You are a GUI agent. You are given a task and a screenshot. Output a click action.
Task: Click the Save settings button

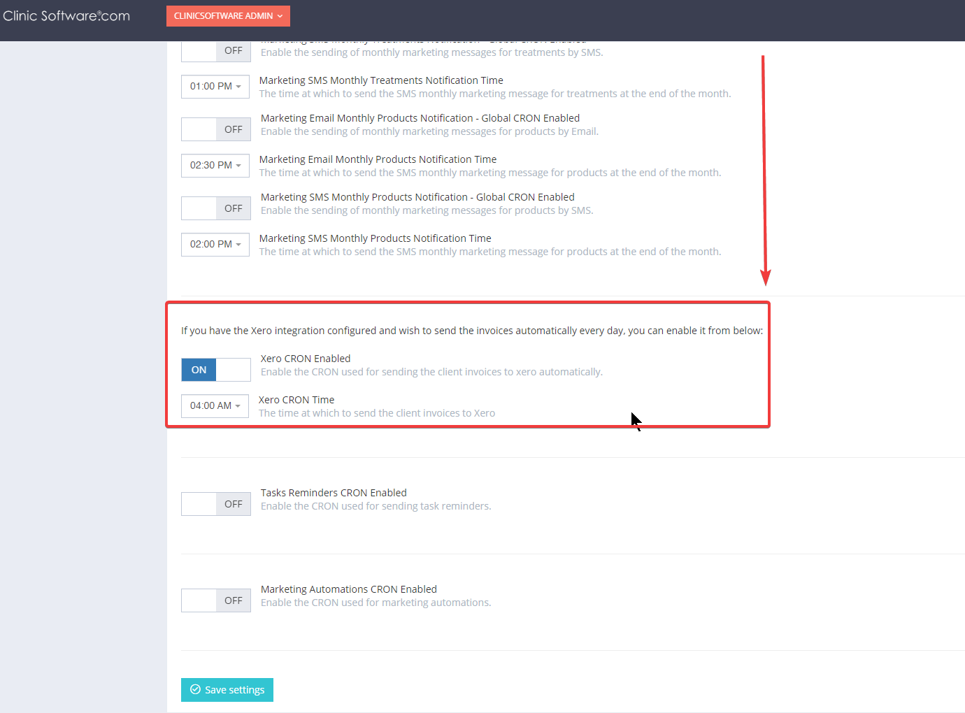(x=227, y=690)
